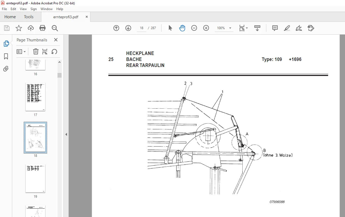Open the Bookmarks sidebar panel
The width and height of the screenshot is (345, 217).
point(6,56)
